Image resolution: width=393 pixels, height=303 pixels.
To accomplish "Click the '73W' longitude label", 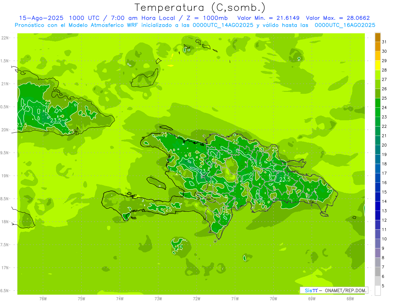I will click(158, 298).
